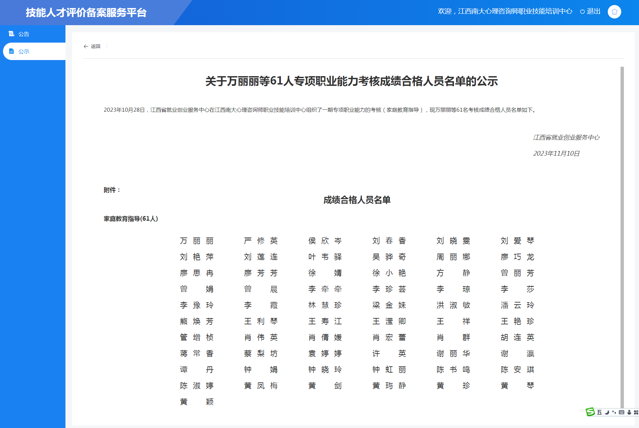
Task: Click the back arrow icon beside 返回
Action: coord(86,46)
